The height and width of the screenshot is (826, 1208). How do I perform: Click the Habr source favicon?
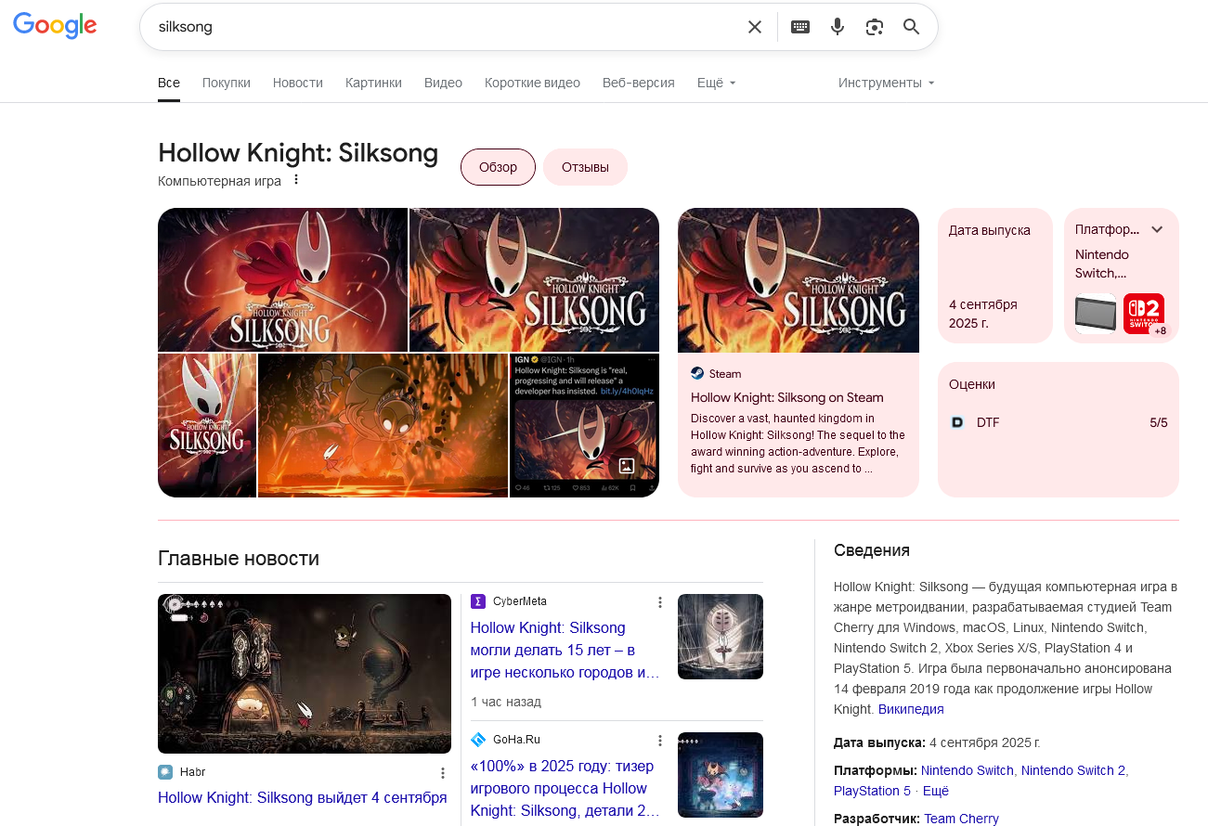165,772
